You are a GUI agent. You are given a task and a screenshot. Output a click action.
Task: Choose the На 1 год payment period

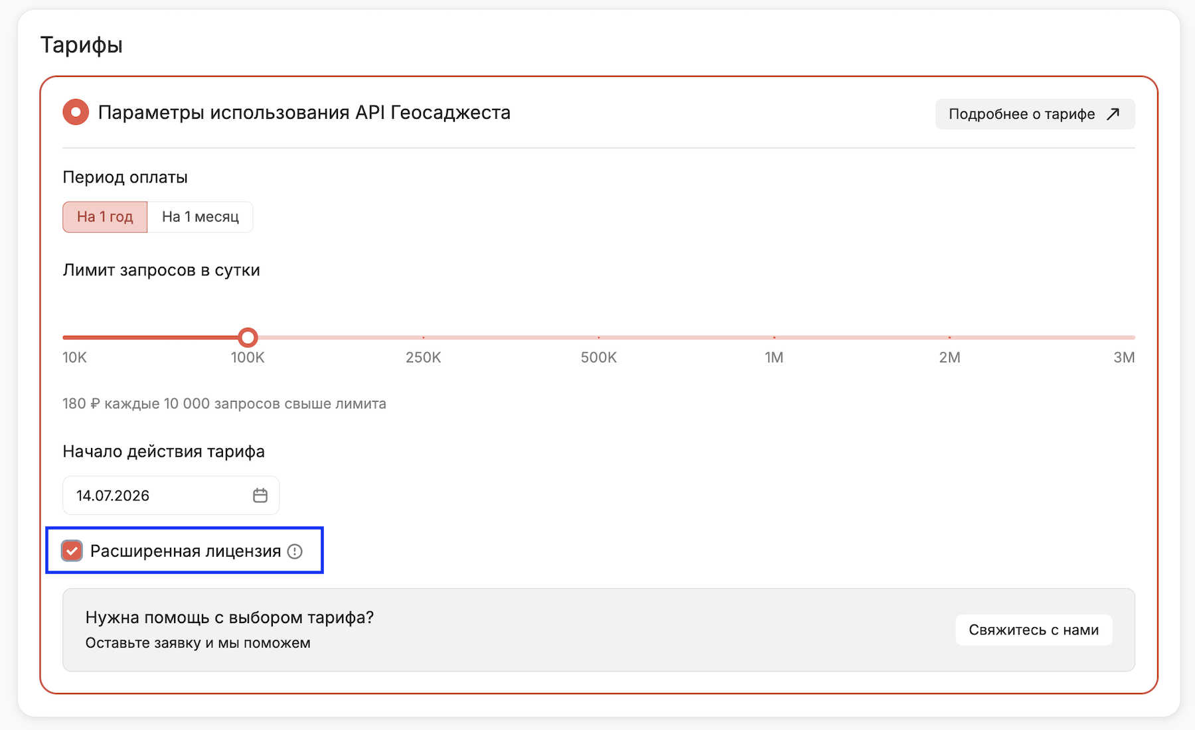click(105, 217)
